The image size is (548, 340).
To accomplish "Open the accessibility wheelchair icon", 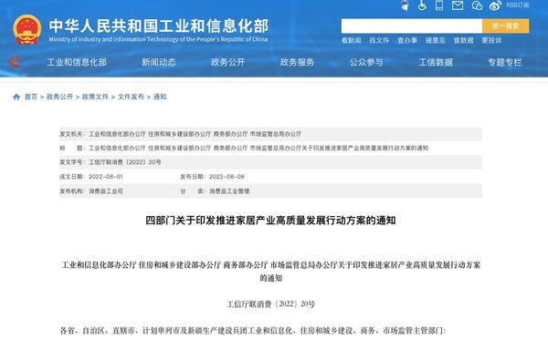I will pyautogui.click(x=422, y=5).
